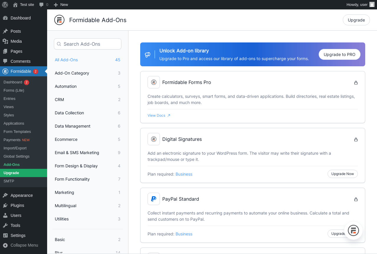
Task: Open the Appearance admin menu
Action: click(x=22, y=195)
